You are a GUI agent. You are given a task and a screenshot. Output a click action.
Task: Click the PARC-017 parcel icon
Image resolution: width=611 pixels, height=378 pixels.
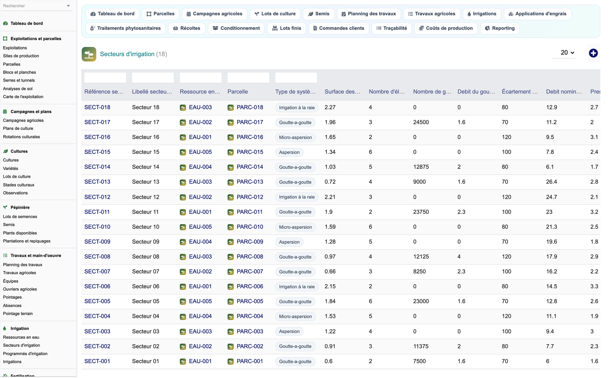point(230,123)
